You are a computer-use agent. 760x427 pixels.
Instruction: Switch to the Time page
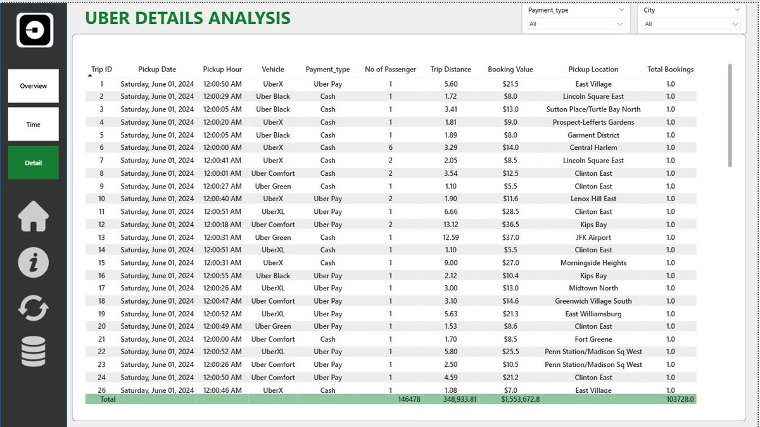point(34,125)
